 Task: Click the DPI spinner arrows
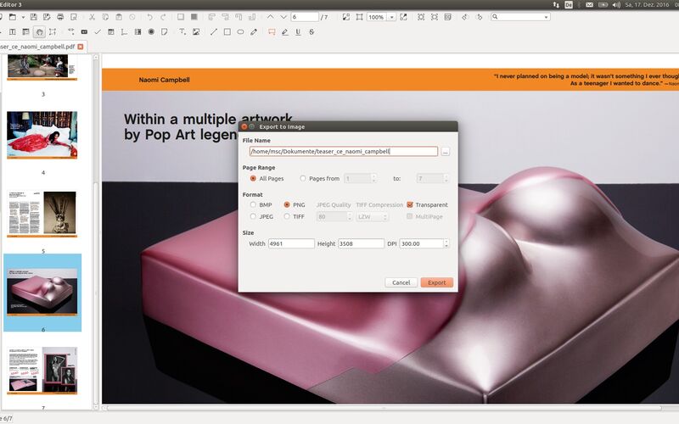click(446, 243)
